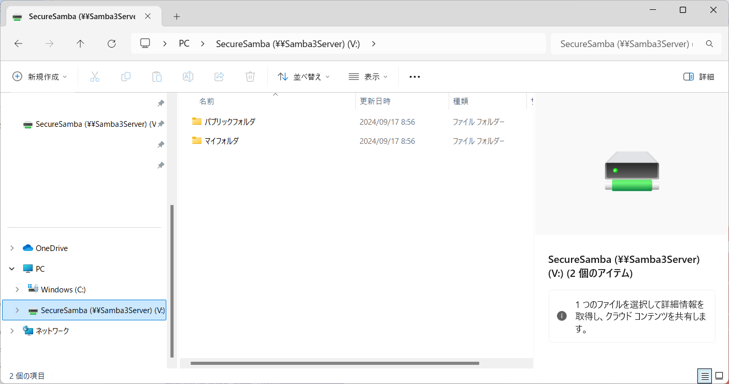This screenshot has width=729, height=384.
Task: Click the Share toolbar icon
Action: tap(219, 77)
